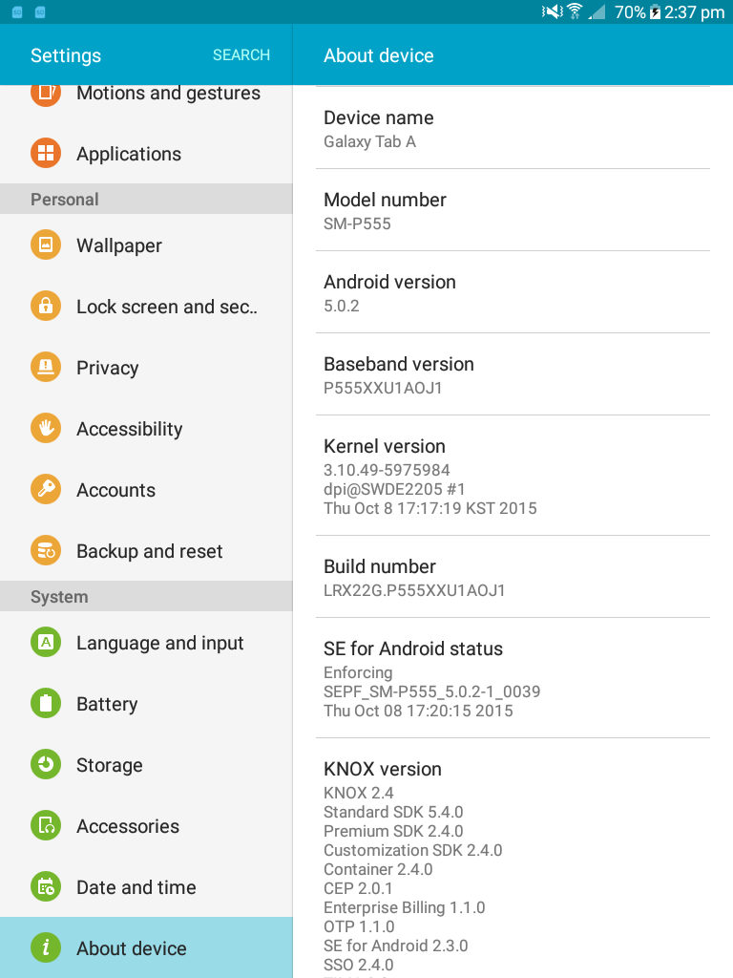Tap the Accessibility hand icon
The image size is (733, 978).
[45, 429]
